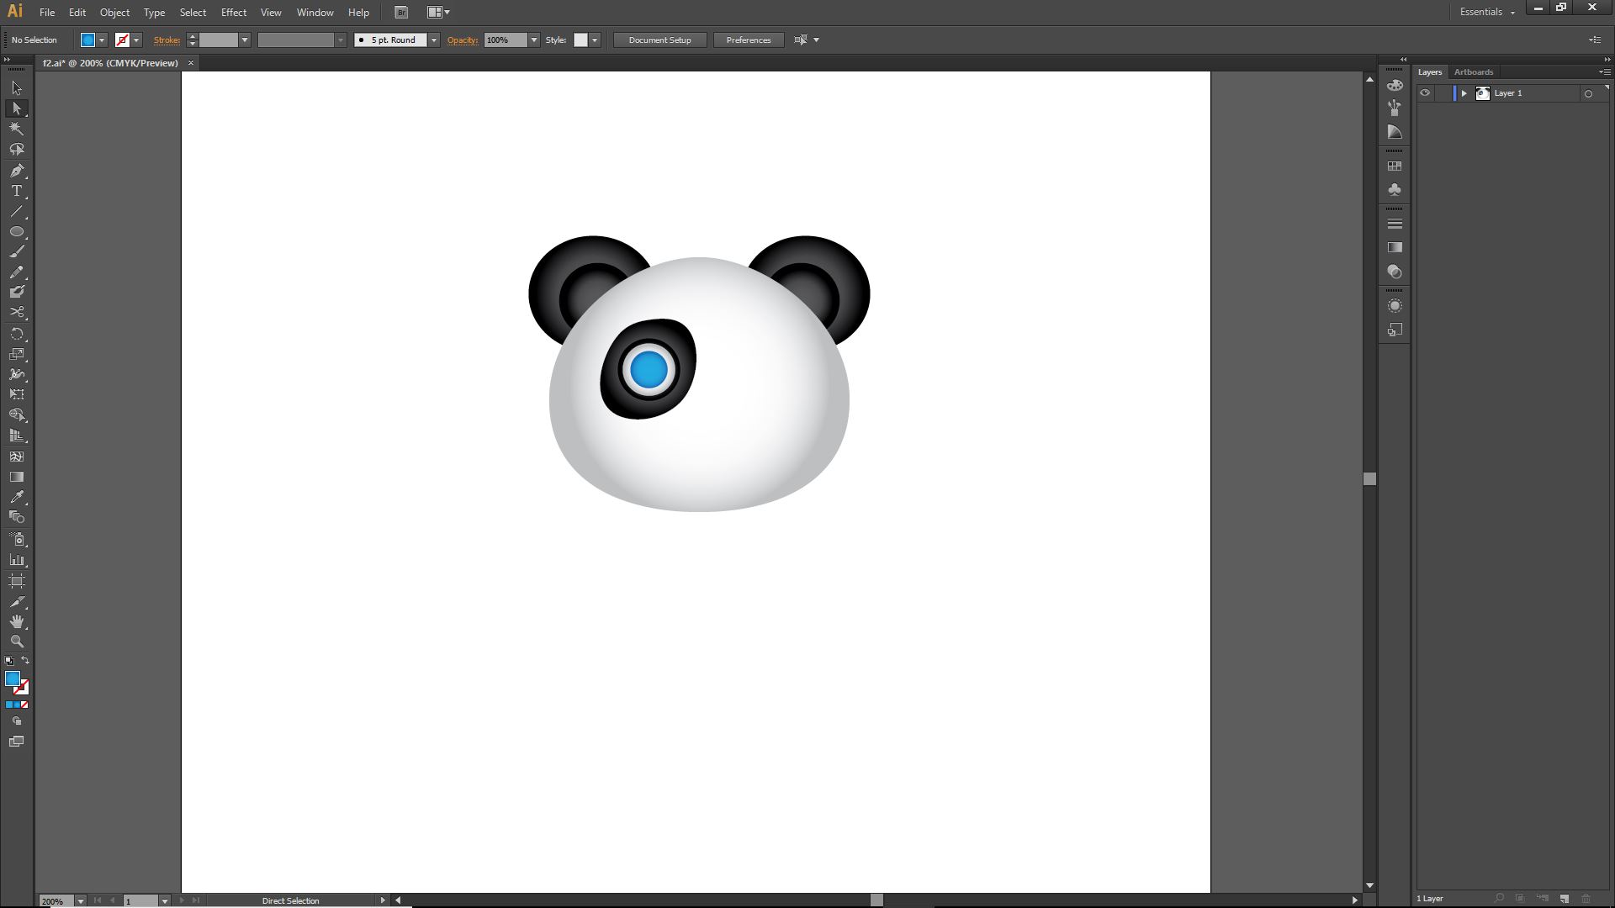Select the Type tool
This screenshot has height=908, width=1615.
point(16,191)
